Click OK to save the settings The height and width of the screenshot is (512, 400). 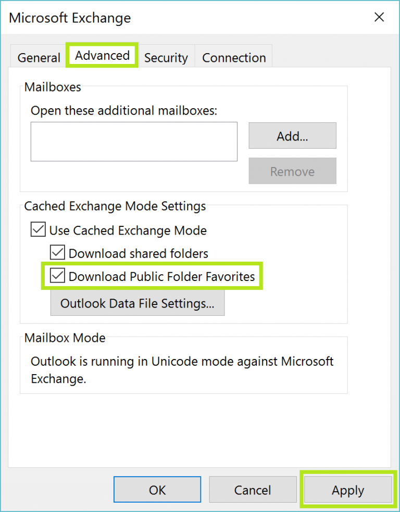coord(157,489)
